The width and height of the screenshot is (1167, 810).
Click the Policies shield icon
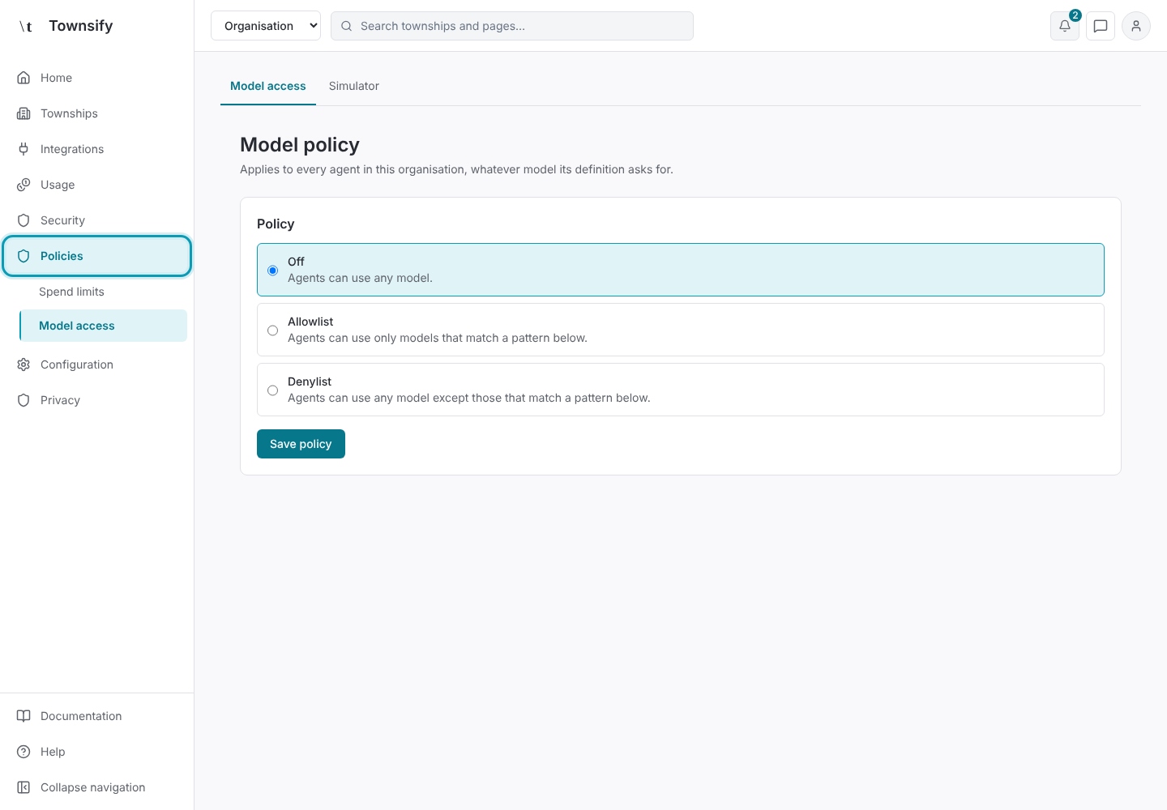(24, 256)
